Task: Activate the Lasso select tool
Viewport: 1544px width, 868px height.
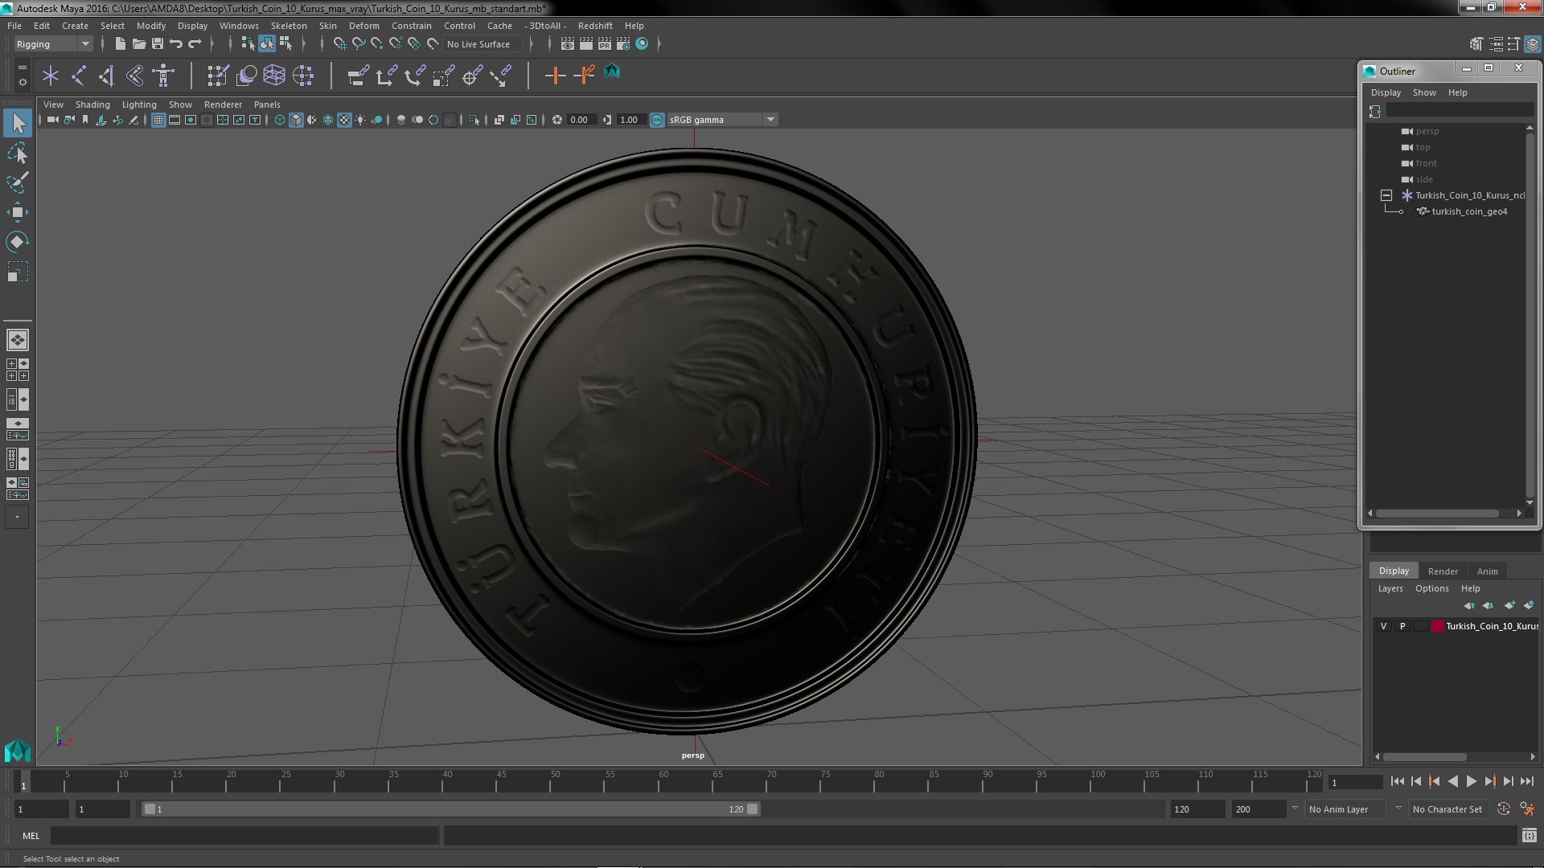Action: [18, 153]
